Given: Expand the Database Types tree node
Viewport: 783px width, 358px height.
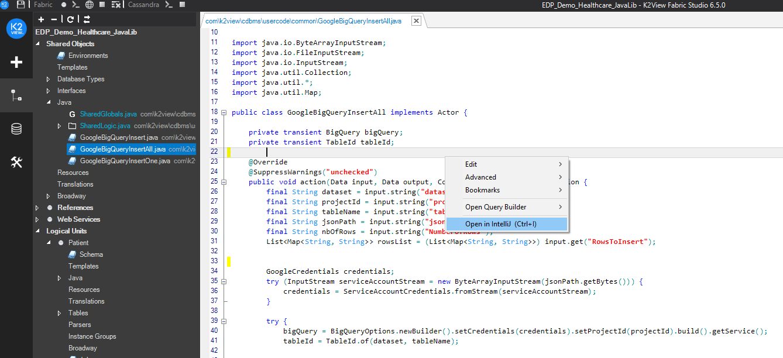Looking at the screenshot, I should [x=49, y=79].
